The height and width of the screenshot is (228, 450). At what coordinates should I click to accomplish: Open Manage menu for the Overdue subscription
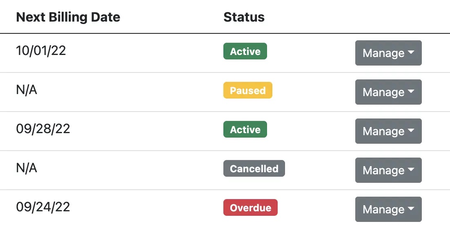coord(388,209)
